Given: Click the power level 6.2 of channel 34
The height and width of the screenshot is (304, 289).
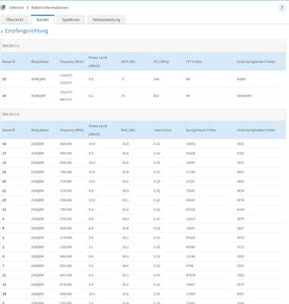Looking at the screenshot, I should pos(91,96).
